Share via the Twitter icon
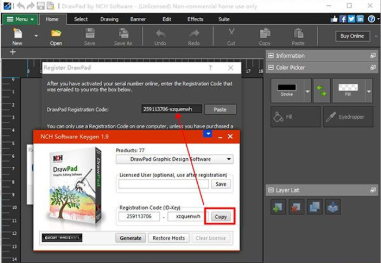The width and height of the screenshot is (381, 263). [x=352, y=19]
